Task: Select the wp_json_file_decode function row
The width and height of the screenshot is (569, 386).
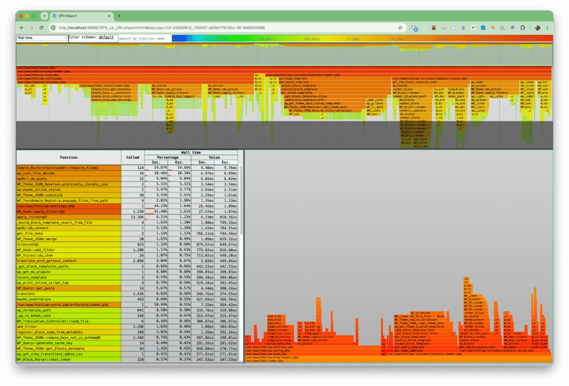Action: coord(127,174)
